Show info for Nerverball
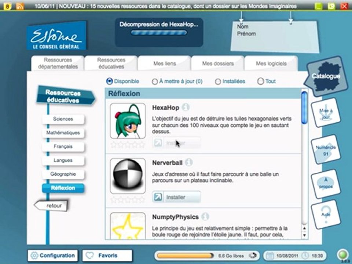Image resolution: width=352 pixels, height=264 pixels. point(189,162)
